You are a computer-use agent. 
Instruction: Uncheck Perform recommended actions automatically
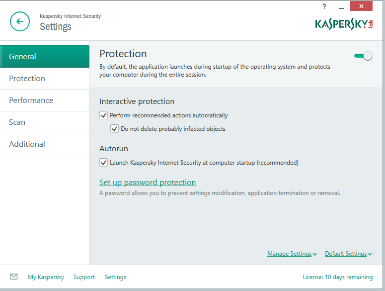[x=104, y=115]
